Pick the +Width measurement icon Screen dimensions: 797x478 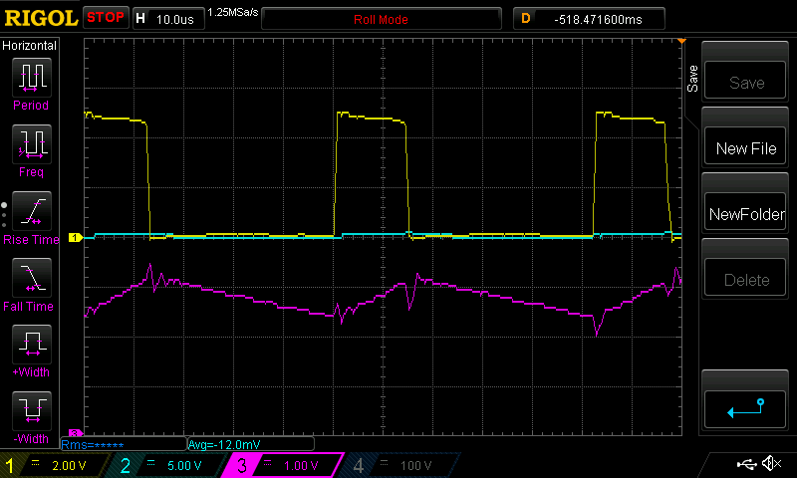tap(30, 351)
